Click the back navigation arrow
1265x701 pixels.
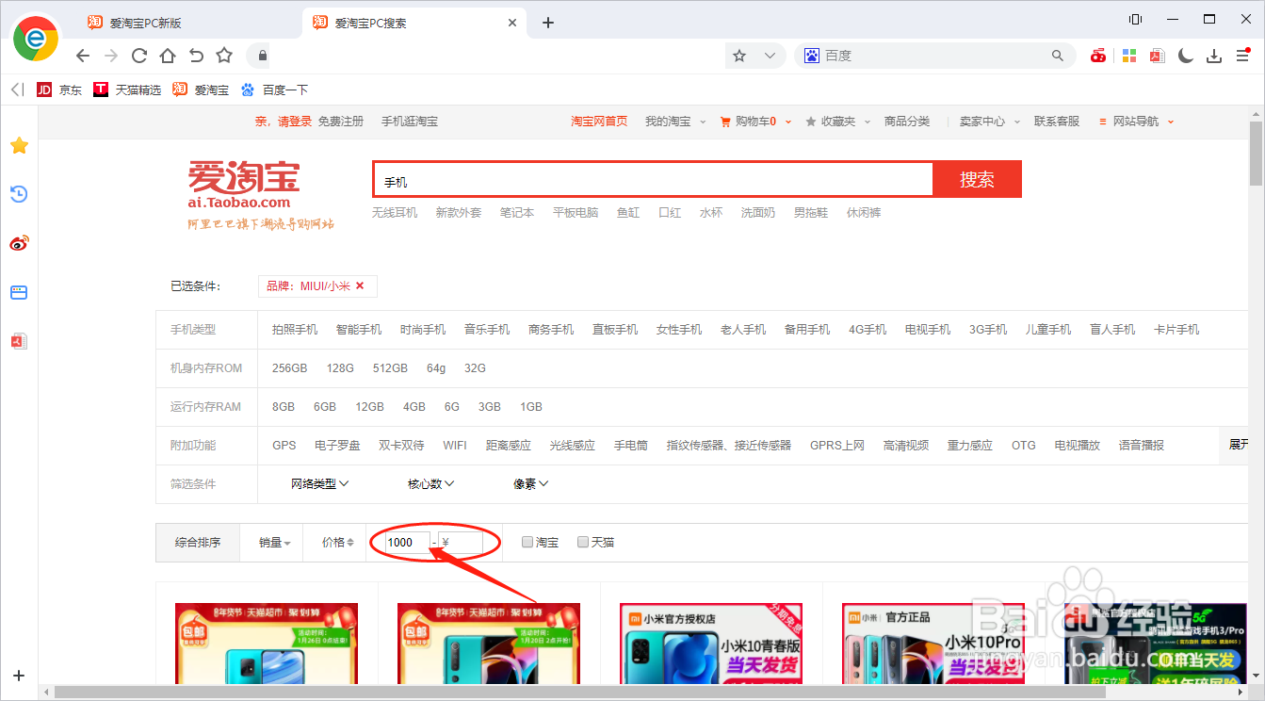pos(83,56)
